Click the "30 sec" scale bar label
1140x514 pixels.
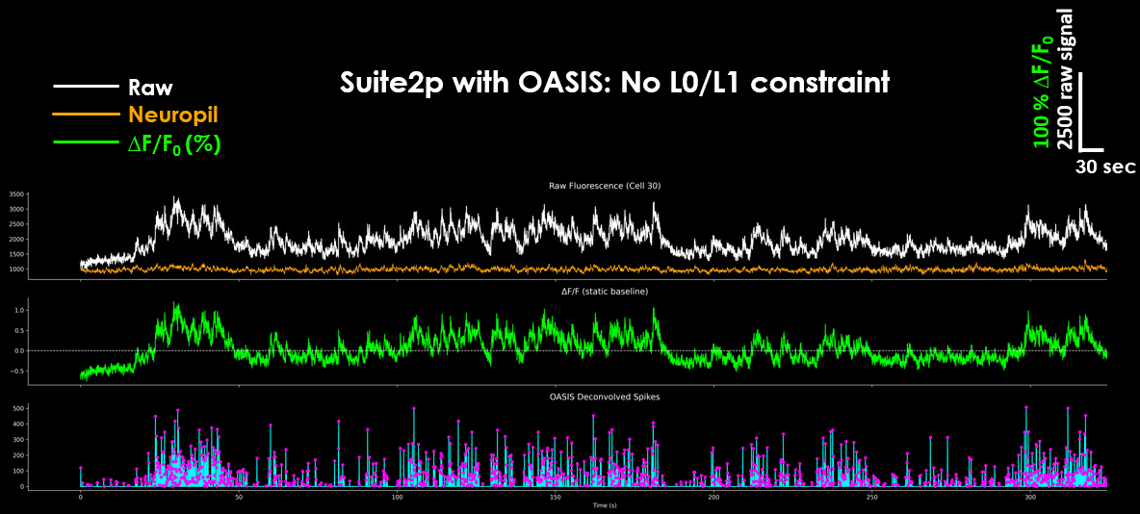1106,167
